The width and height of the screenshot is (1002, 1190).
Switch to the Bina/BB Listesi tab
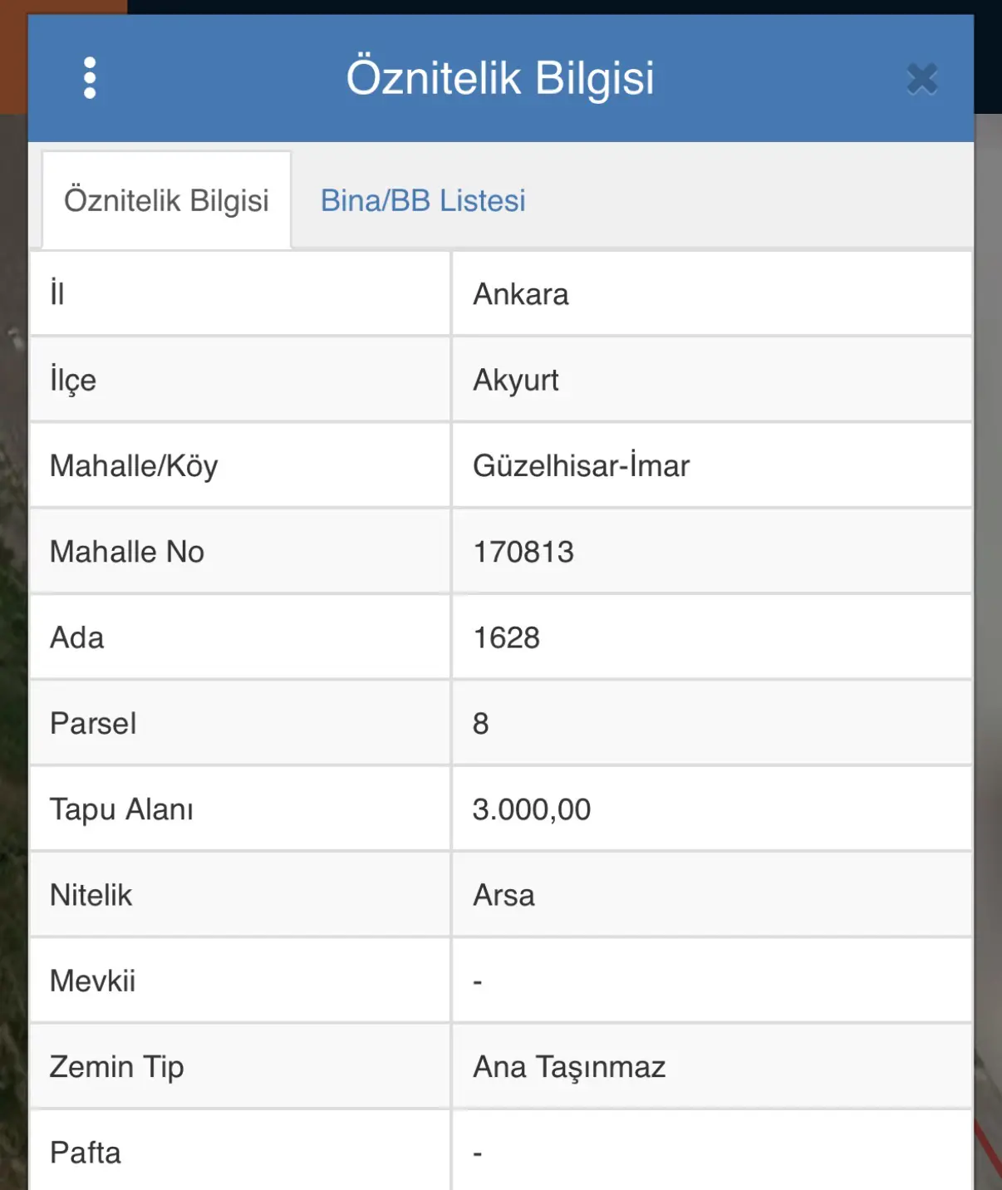(x=423, y=200)
